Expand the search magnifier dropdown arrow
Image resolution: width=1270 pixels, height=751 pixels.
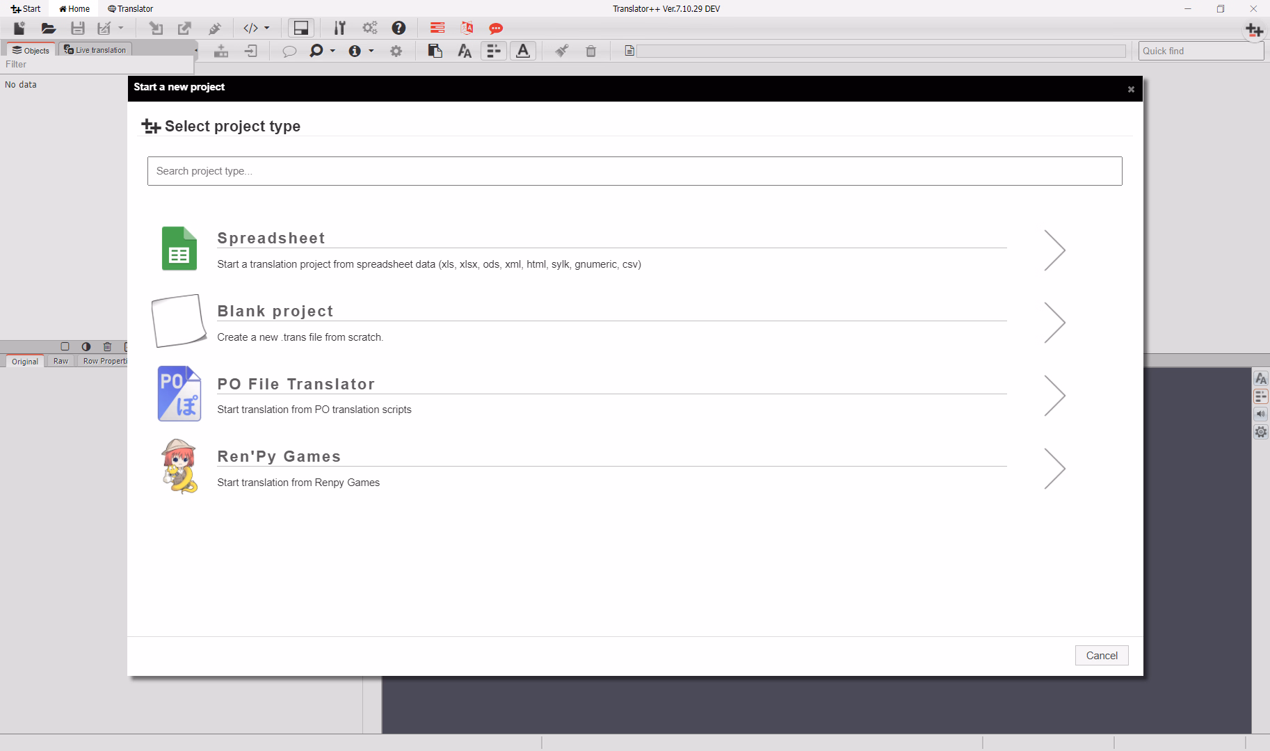point(332,51)
